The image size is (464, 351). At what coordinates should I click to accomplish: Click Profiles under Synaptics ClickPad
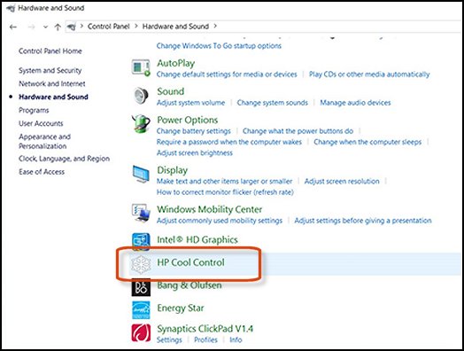pyautogui.click(x=205, y=339)
